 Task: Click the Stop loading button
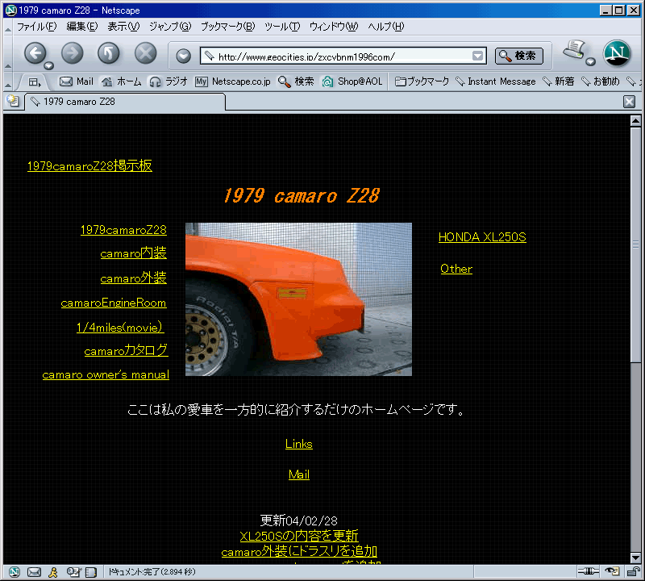(146, 53)
